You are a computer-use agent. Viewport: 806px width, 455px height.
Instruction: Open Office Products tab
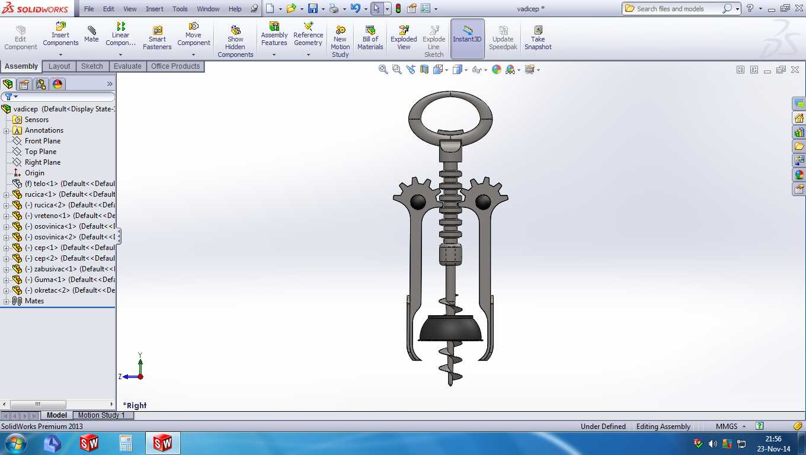point(175,66)
